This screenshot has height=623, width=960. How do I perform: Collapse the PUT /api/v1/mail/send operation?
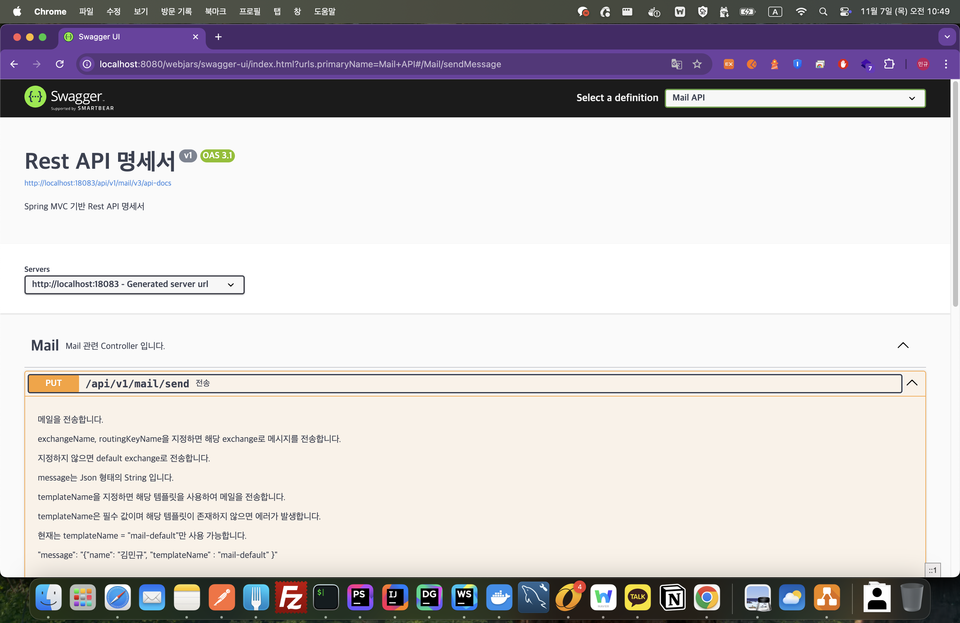(x=912, y=383)
